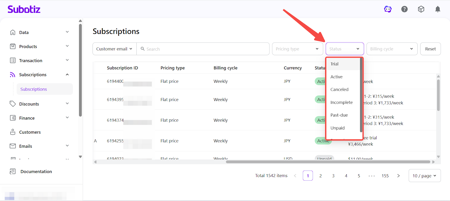Open the cube package icon in header
The width and height of the screenshot is (450, 201).
[421, 9]
